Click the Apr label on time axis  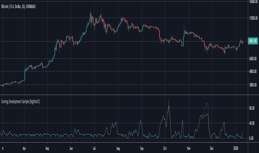(24, 149)
